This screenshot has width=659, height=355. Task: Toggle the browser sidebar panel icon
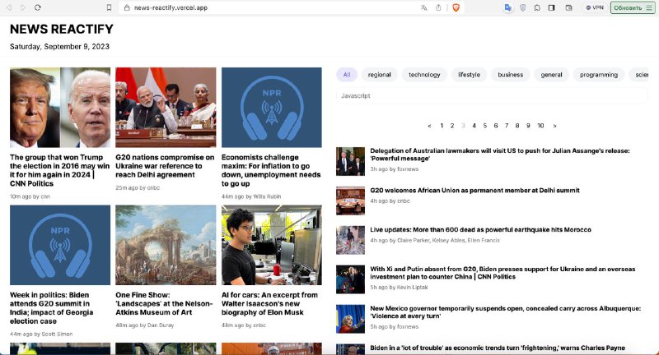551,7
